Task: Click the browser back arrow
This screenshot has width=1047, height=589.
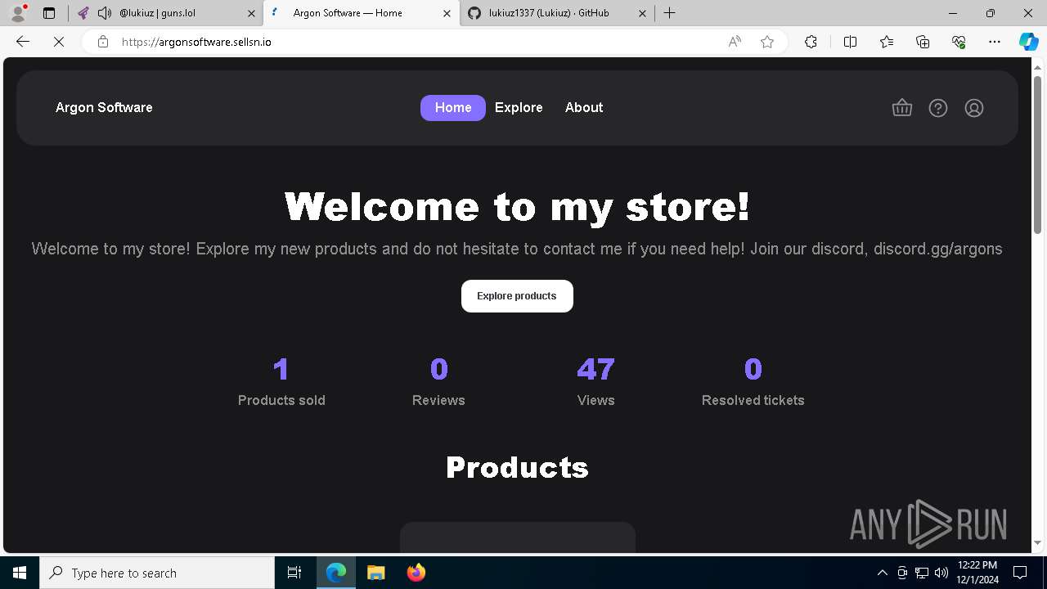Action: [23, 42]
